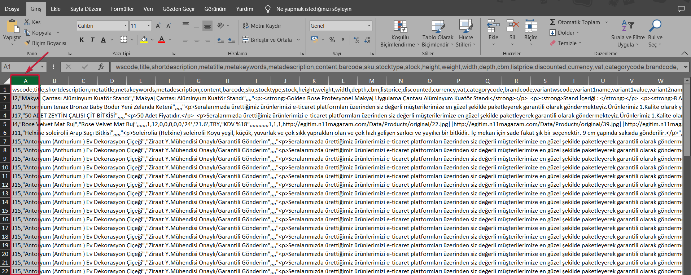The width and height of the screenshot is (691, 275).
Task: Click AutoSum (Otomatik Toplam)
Action: point(575,22)
